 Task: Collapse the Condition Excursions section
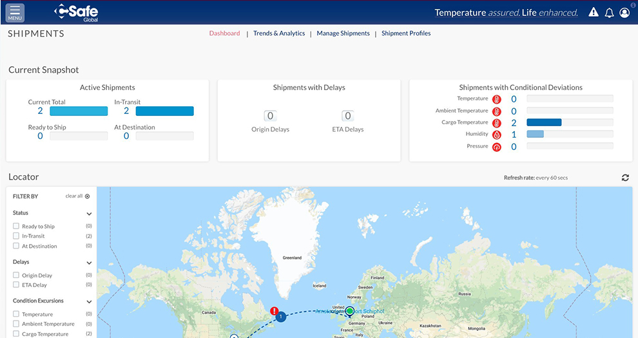[x=89, y=301]
